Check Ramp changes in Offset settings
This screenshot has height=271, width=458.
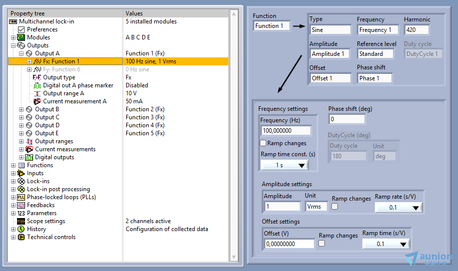click(322, 243)
